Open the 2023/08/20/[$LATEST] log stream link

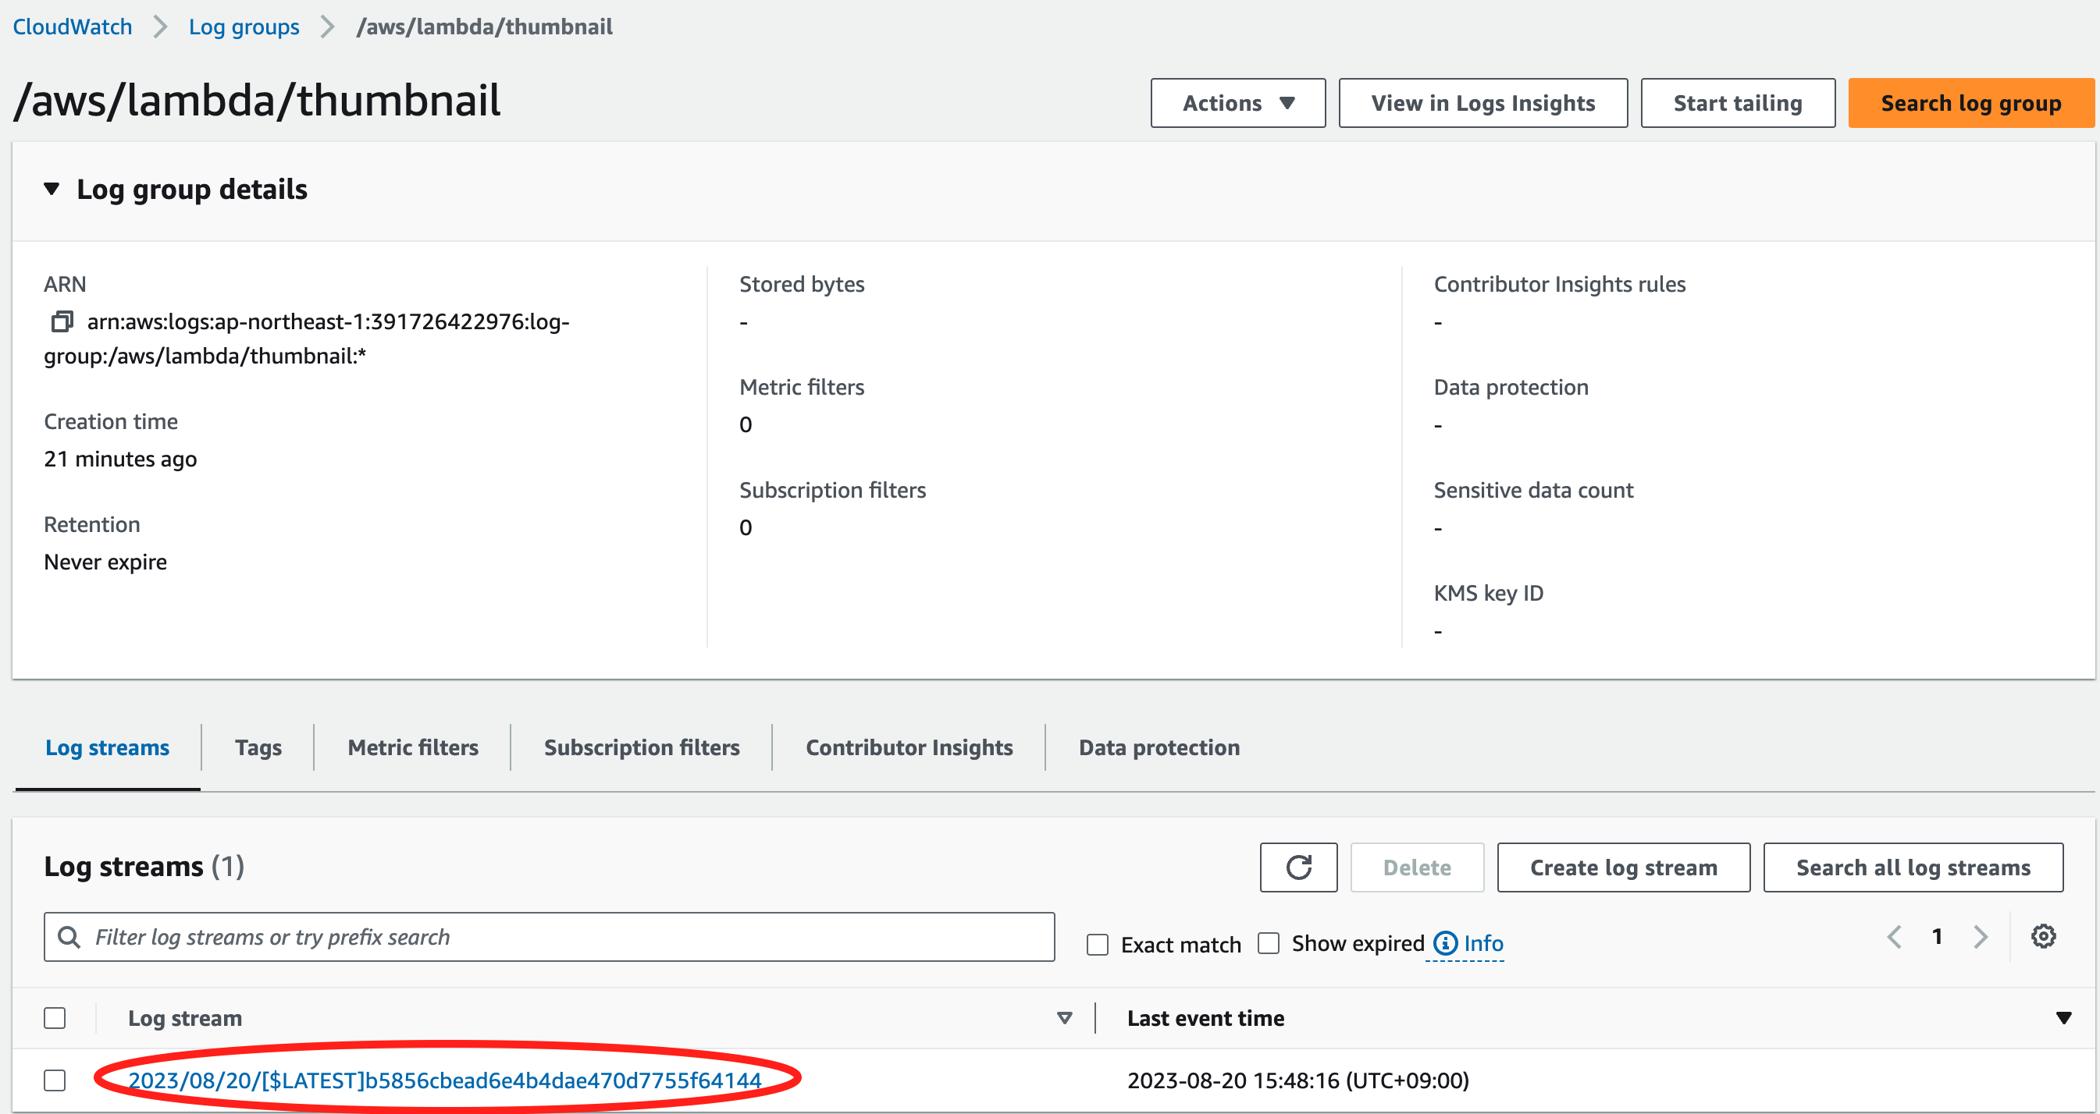tap(445, 1080)
